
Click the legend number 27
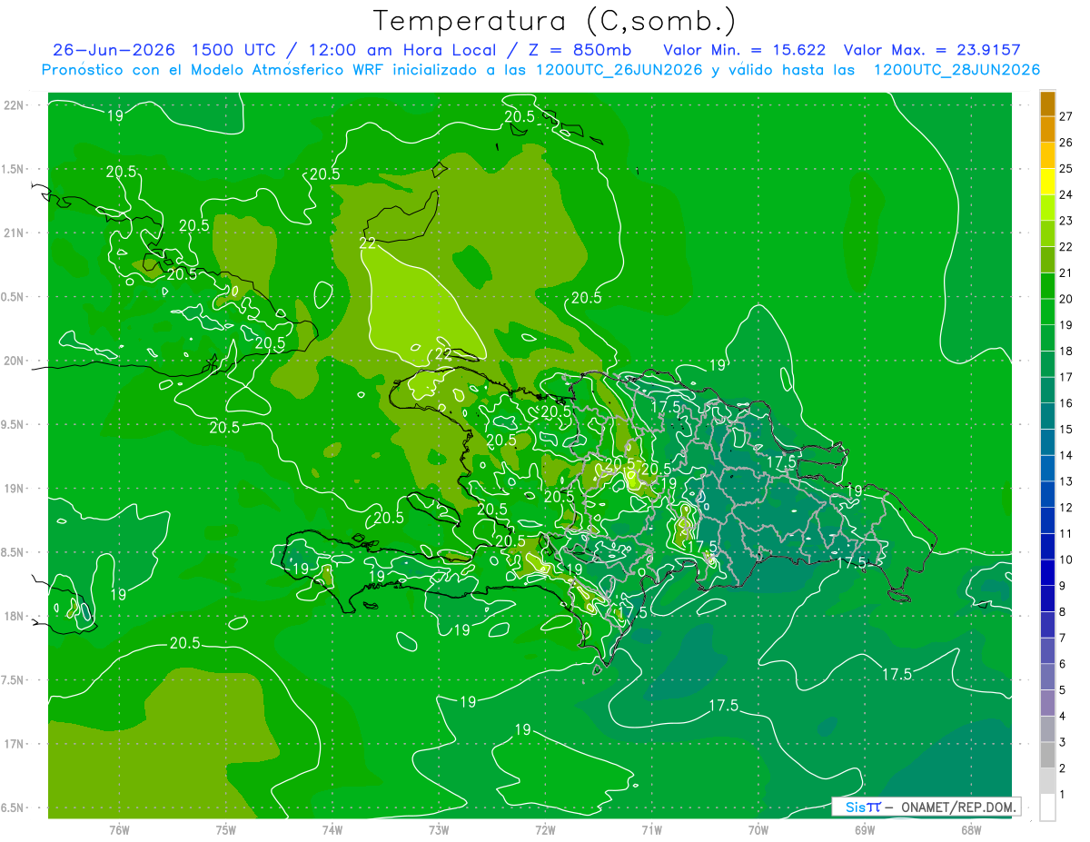point(1065,116)
